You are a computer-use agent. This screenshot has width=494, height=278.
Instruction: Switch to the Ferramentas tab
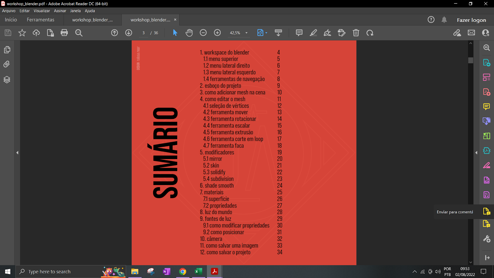[x=40, y=20]
